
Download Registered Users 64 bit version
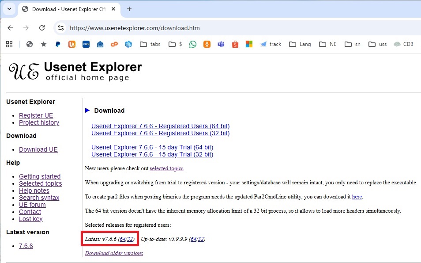pyautogui.click(x=160, y=126)
